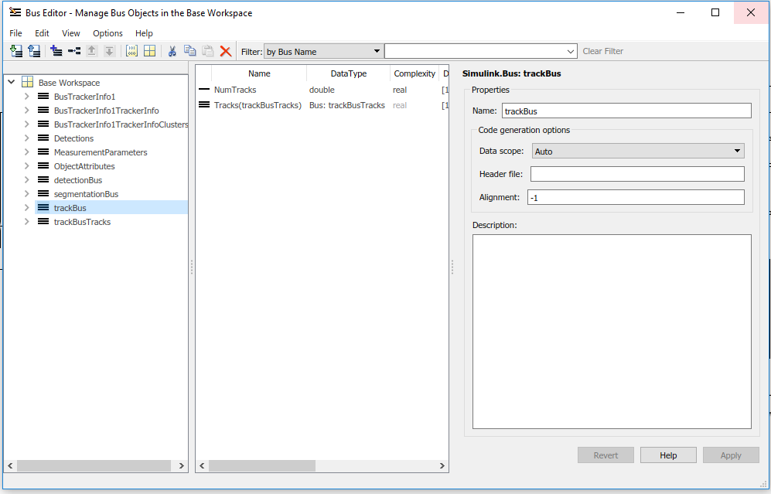Click the Header file input field
771x494 pixels.
pyautogui.click(x=637, y=174)
